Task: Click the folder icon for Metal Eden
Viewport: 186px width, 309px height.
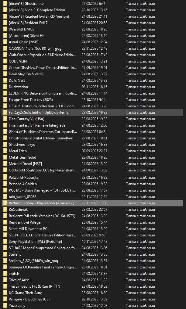Action: coord(5,151)
